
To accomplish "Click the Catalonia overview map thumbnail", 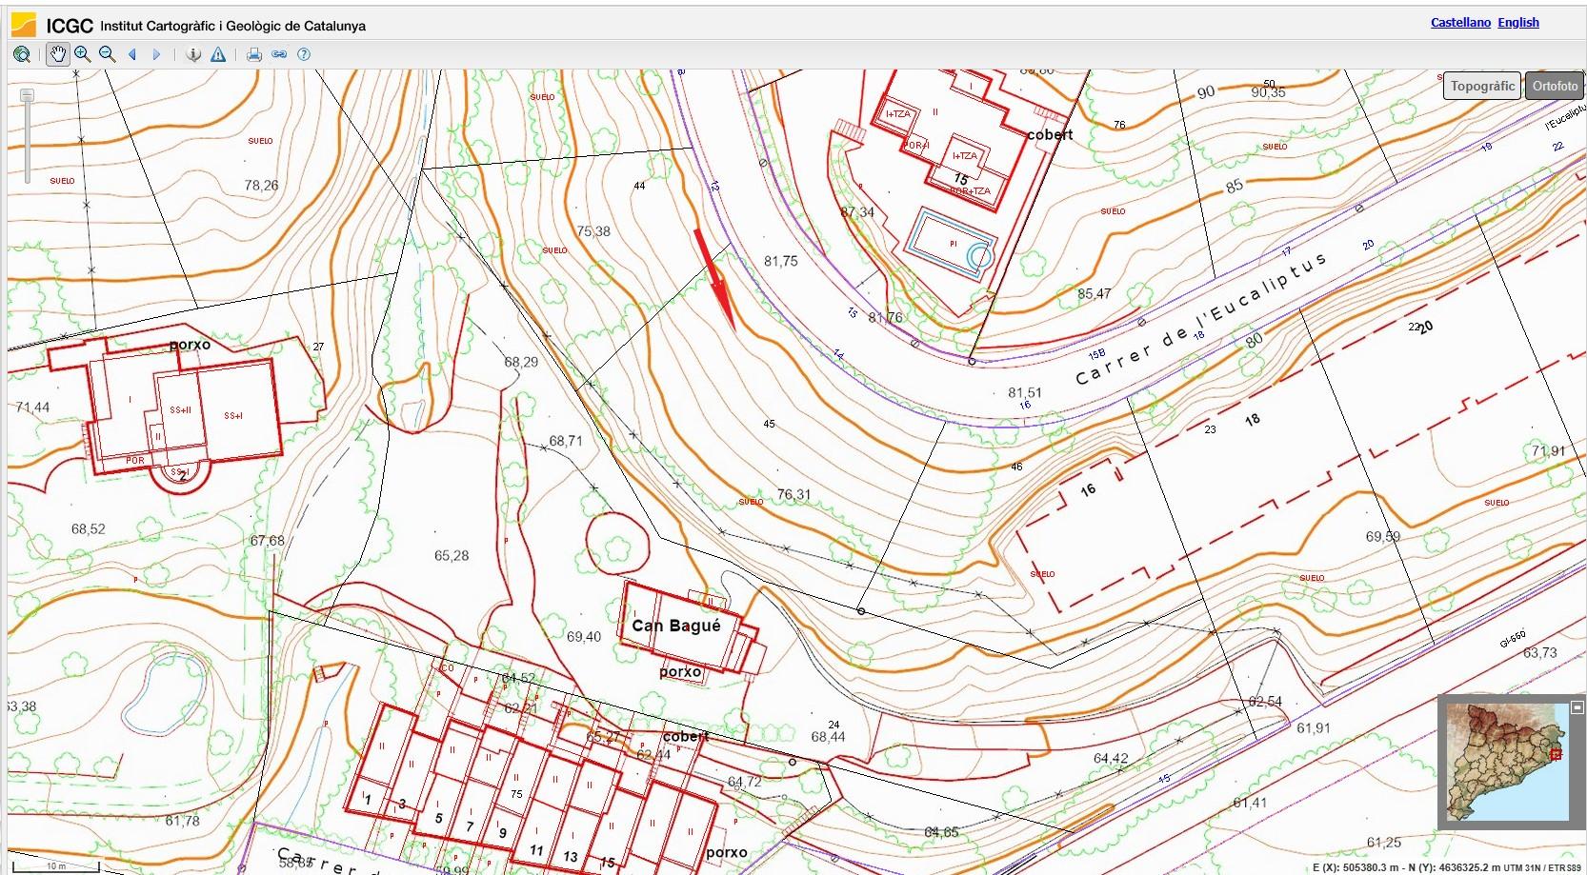I will tap(1507, 762).
